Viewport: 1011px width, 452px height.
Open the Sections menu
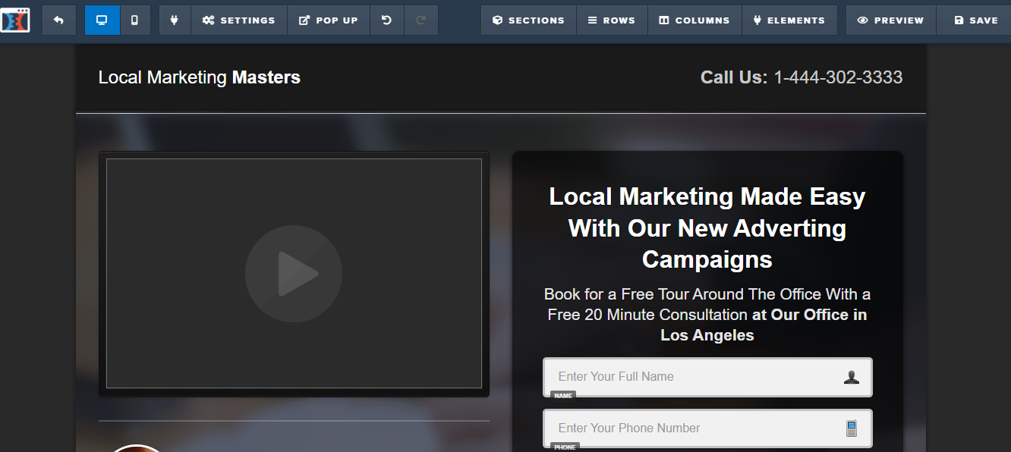tap(528, 20)
